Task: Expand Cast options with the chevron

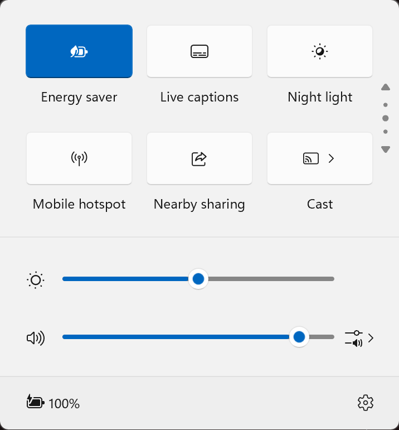Action: 331,158
